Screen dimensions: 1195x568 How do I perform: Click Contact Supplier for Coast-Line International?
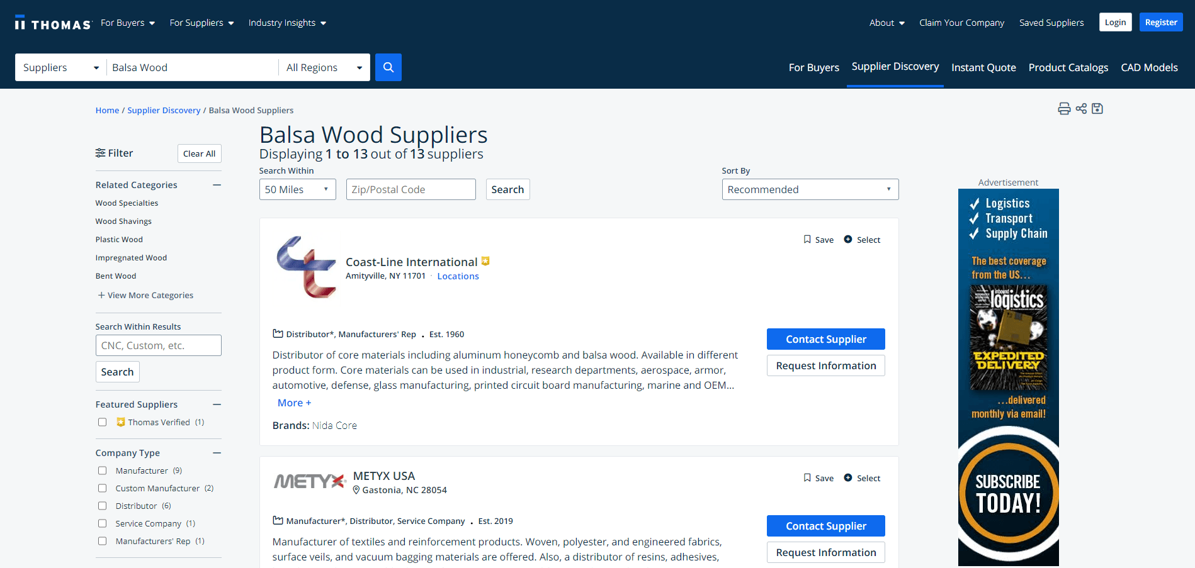coord(826,339)
